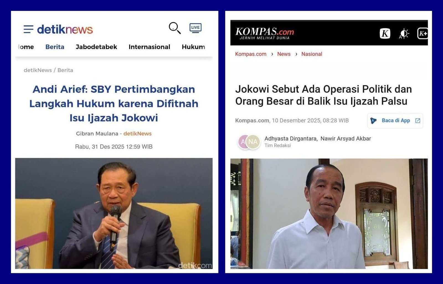Click the KOMPAS.com header logo

click(x=264, y=33)
